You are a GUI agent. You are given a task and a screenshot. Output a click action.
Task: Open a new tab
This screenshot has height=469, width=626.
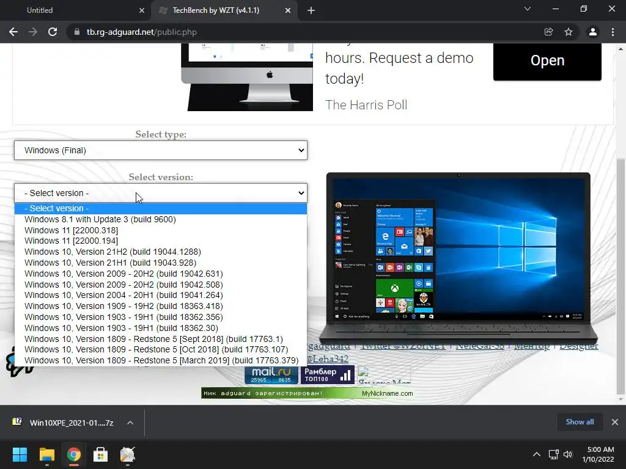coord(311,10)
